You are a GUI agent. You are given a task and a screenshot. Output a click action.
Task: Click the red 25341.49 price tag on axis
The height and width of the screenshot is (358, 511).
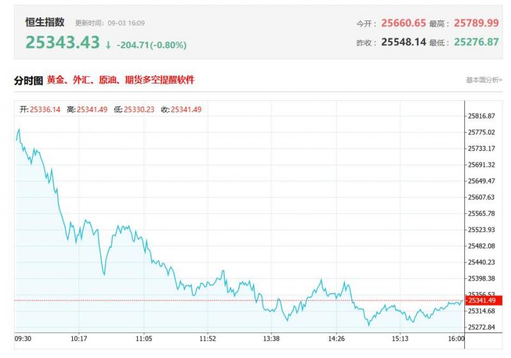click(x=484, y=301)
